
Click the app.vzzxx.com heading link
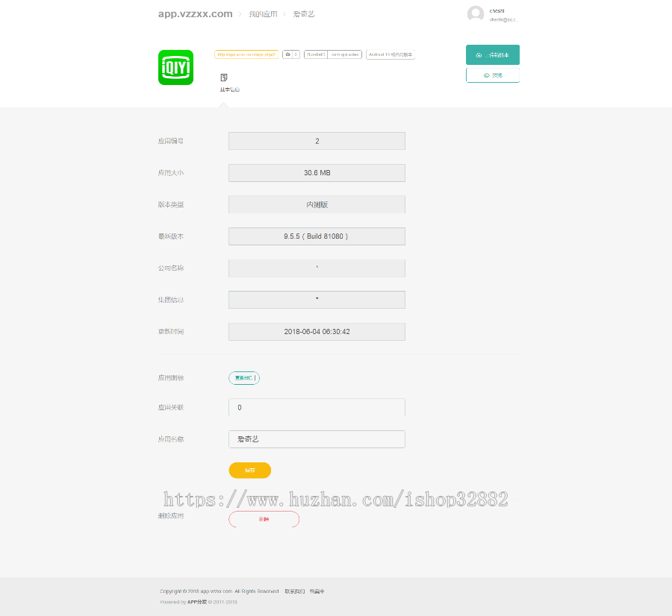click(195, 13)
